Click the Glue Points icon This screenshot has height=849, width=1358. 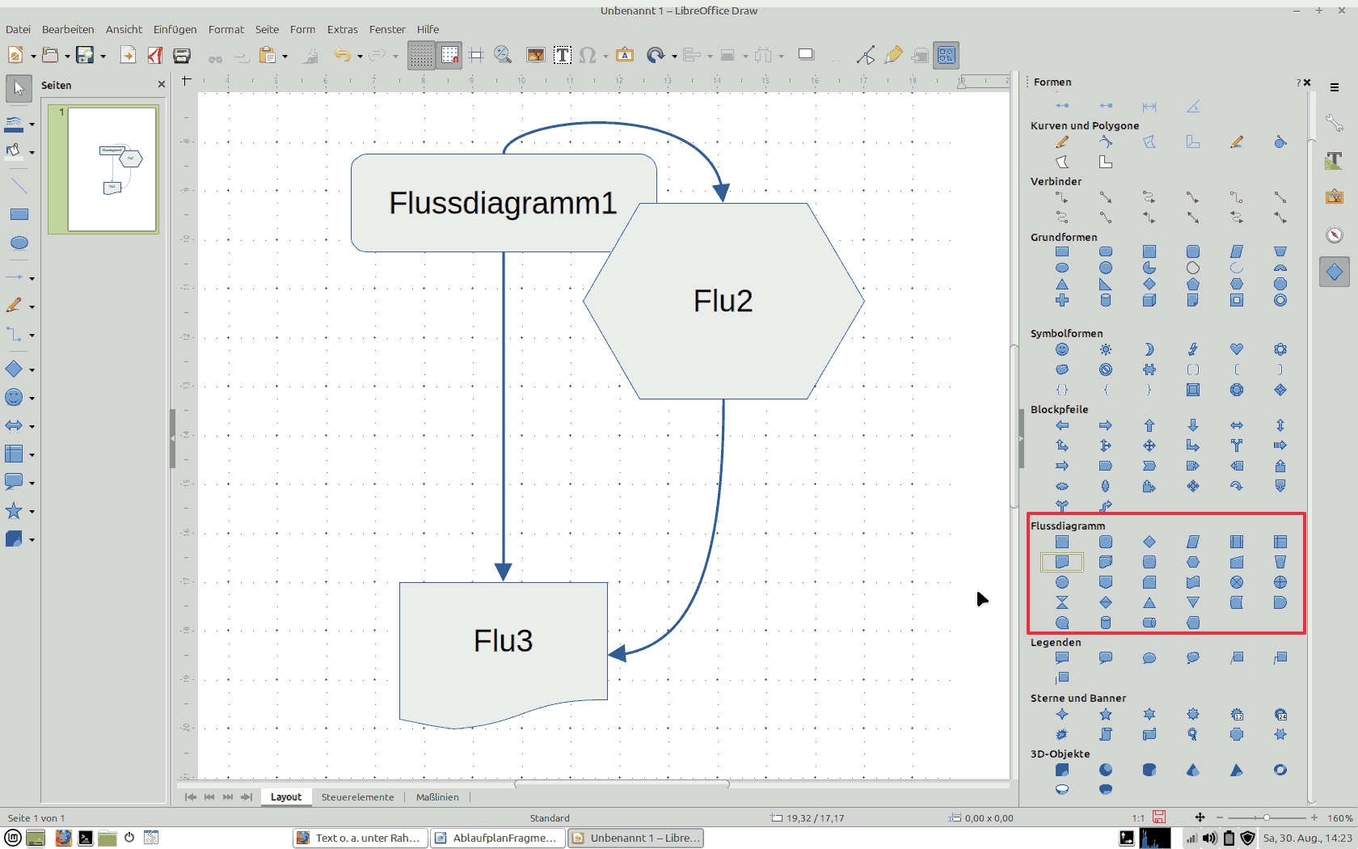893,55
